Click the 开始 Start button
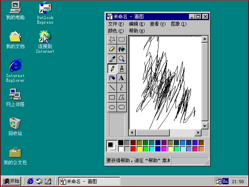Viewport: 249px width, 187px height. click(x=11, y=181)
